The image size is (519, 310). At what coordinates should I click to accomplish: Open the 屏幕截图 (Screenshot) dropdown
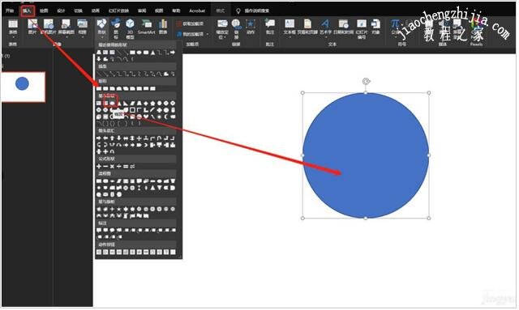[66, 28]
